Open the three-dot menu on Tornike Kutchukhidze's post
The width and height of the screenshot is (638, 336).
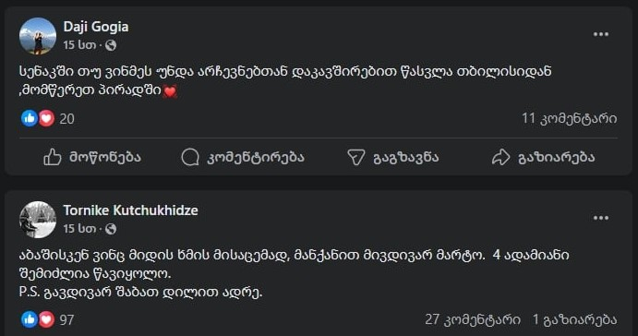pyautogui.click(x=600, y=219)
